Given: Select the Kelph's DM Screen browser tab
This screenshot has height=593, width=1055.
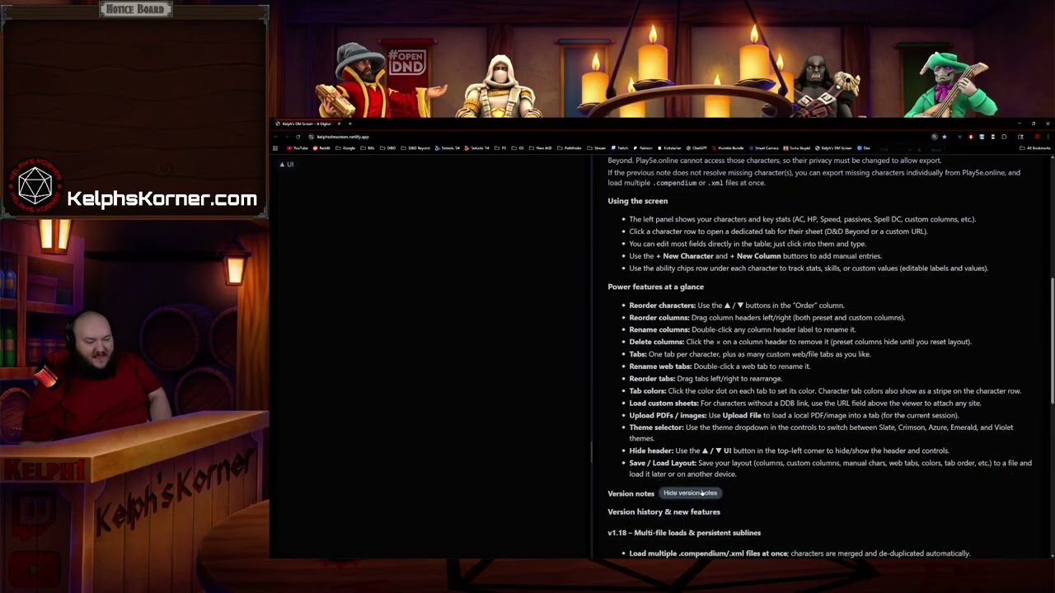Looking at the screenshot, I should pos(308,124).
